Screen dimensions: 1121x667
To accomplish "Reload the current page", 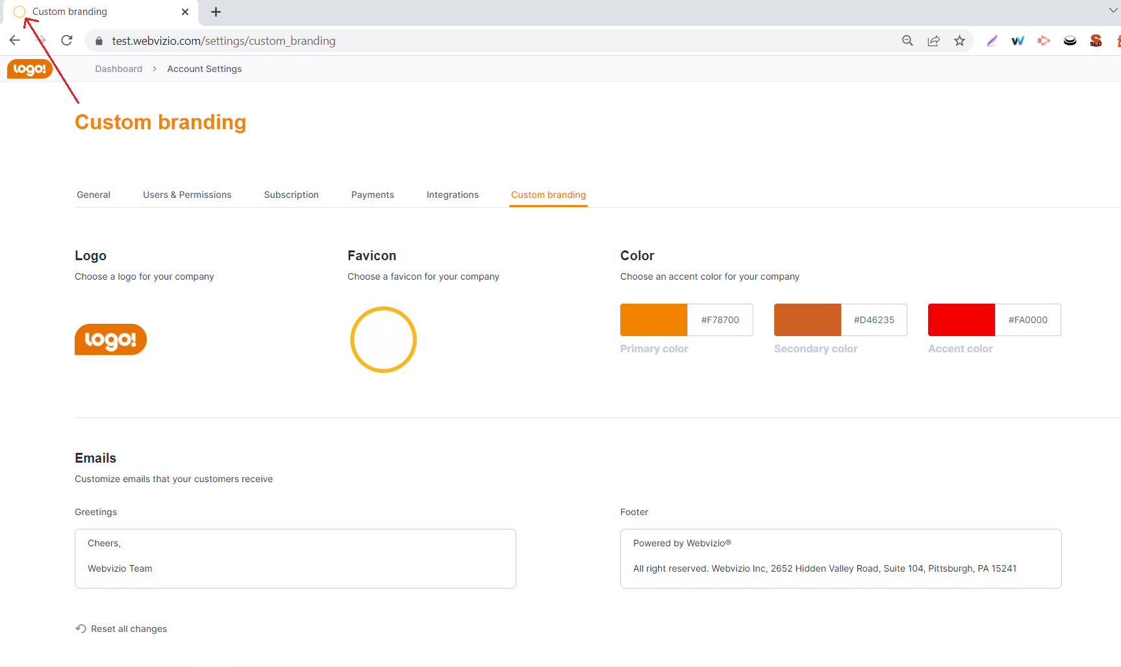I will (x=67, y=40).
